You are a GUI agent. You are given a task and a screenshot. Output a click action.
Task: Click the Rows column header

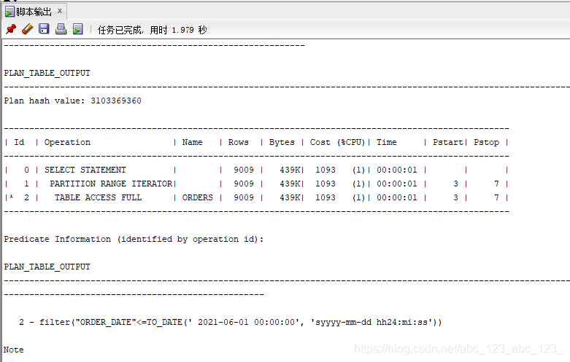click(x=239, y=142)
